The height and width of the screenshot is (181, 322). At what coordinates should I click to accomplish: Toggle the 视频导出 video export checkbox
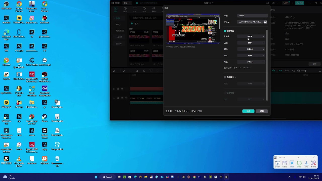point(225,31)
